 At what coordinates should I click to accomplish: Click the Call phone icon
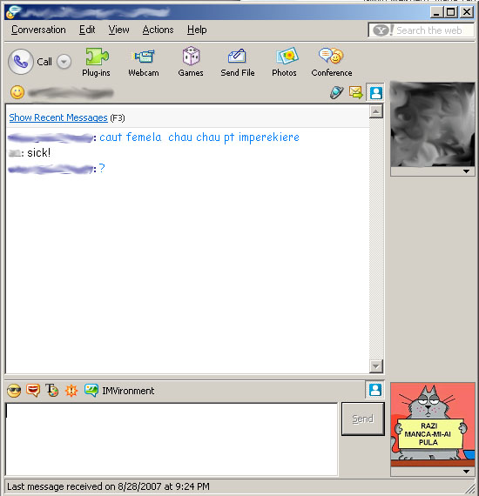coord(21,62)
